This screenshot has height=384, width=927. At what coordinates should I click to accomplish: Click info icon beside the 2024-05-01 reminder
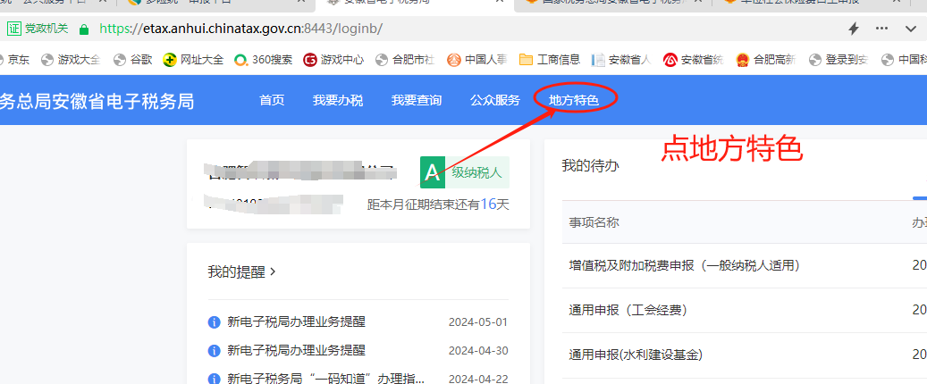point(214,322)
